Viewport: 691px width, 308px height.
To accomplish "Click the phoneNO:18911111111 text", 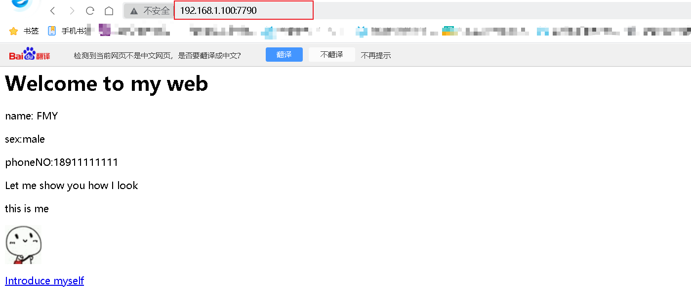I will tap(62, 162).
